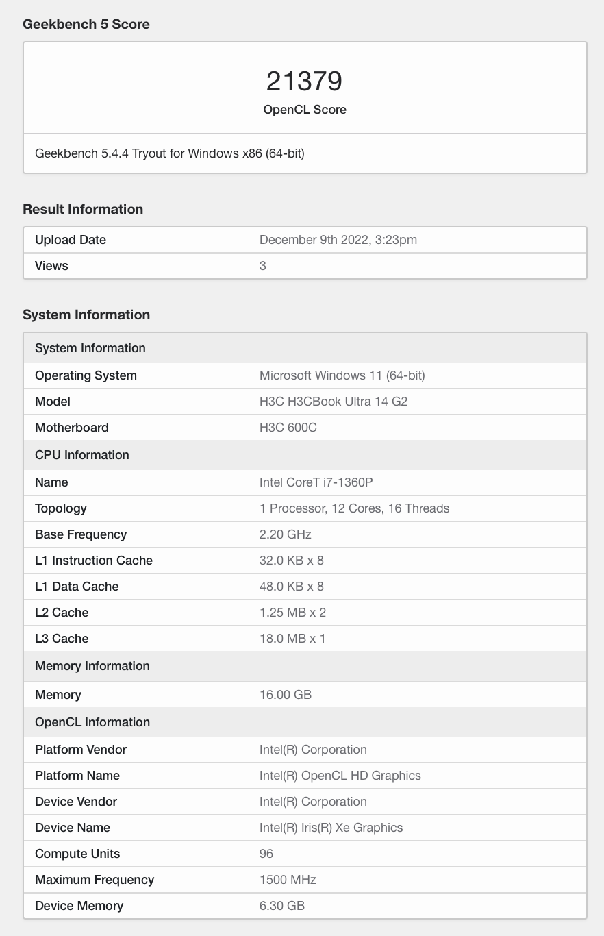This screenshot has height=936, width=604.
Task: Click the Intel(R) Iris(R) Xe Graphics device name
Action: pos(331,828)
